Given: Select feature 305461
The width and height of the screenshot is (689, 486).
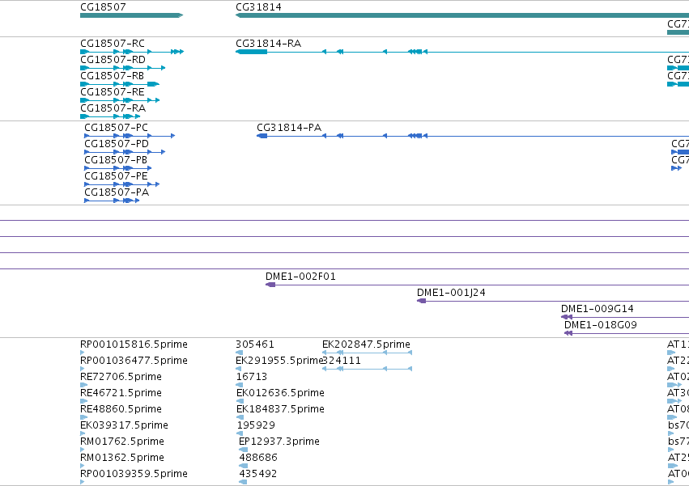Looking at the screenshot, I should coord(255,344).
